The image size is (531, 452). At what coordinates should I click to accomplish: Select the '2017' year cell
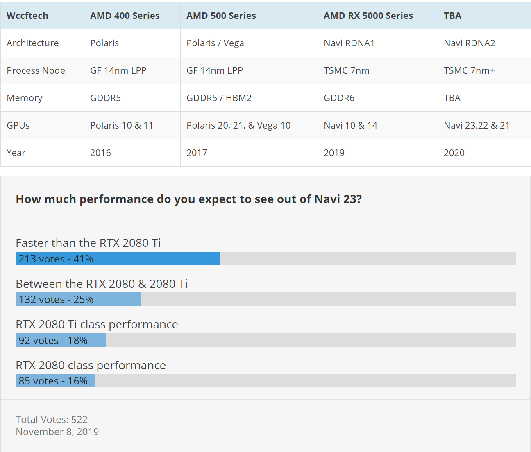click(x=249, y=153)
